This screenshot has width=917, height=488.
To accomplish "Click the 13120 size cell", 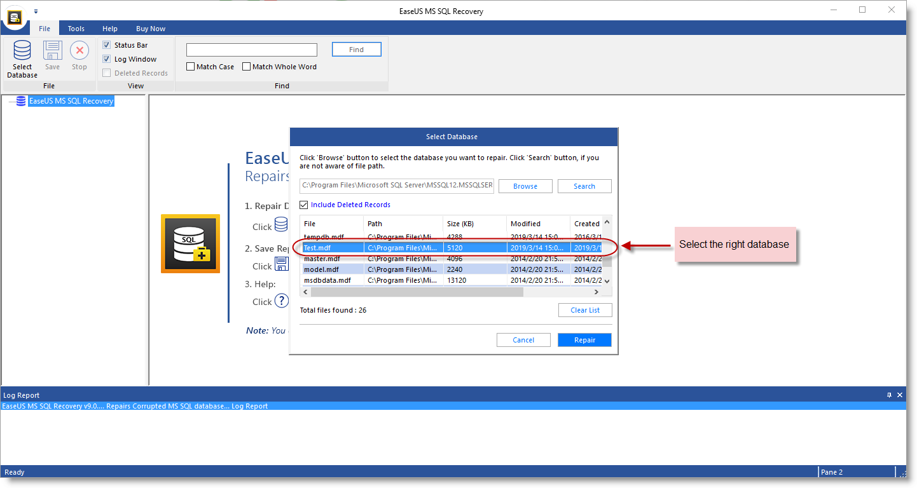I will point(475,280).
